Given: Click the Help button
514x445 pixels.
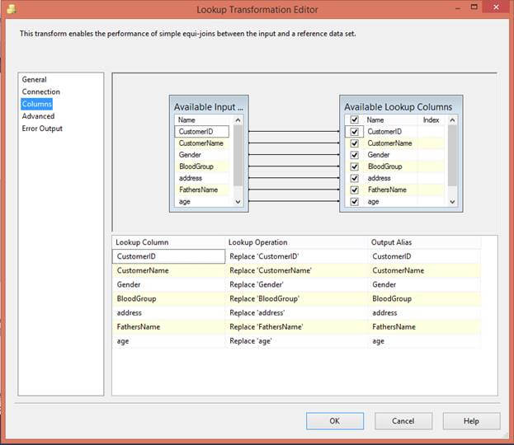Looking at the screenshot, I should pos(471,421).
